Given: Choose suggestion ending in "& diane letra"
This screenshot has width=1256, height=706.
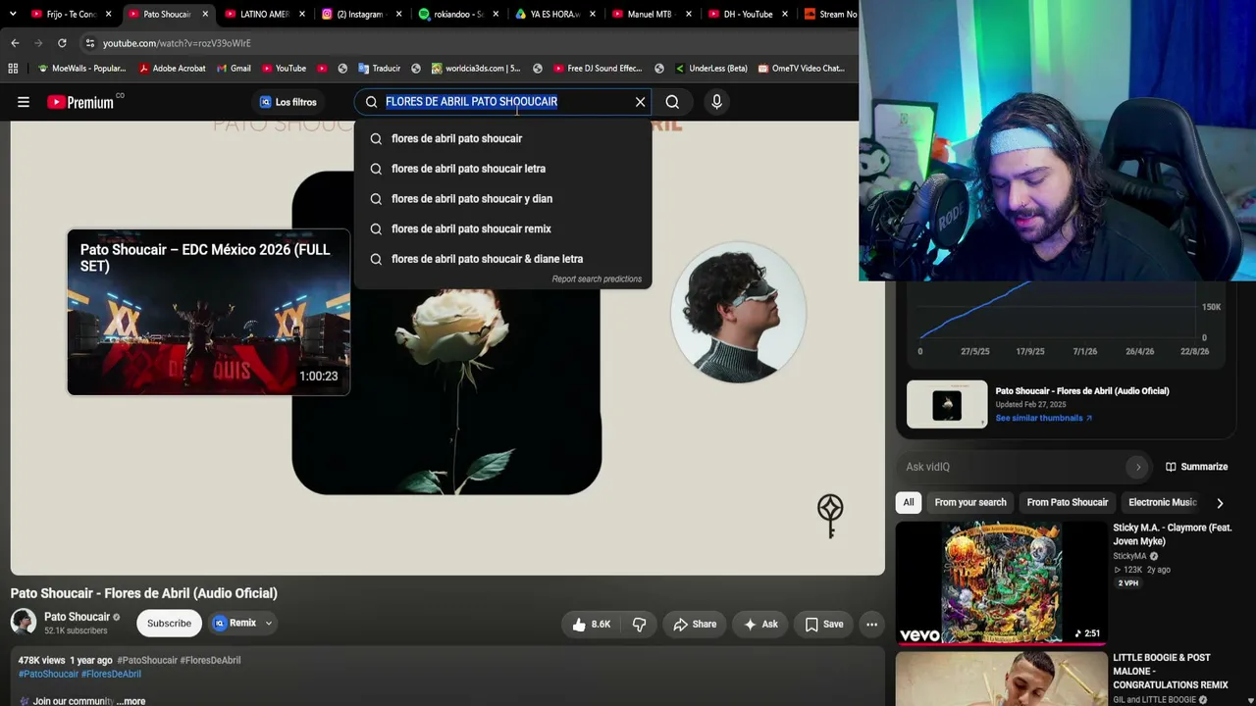Looking at the screenshot, I should (502, 259).
